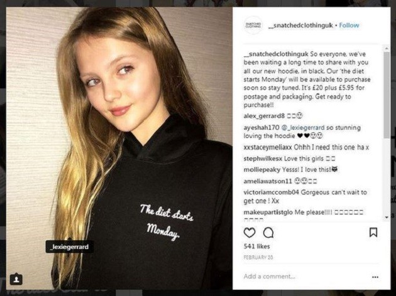Open the _lexiegerrard photo tag

[70, 246]
